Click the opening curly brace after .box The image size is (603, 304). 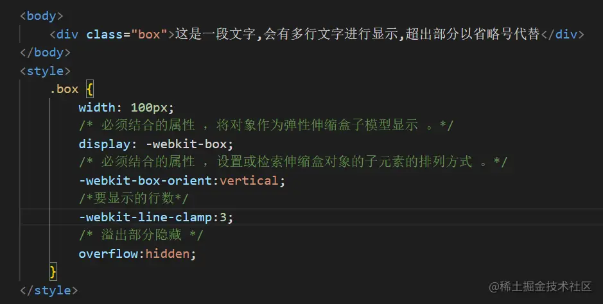[90, 89]
